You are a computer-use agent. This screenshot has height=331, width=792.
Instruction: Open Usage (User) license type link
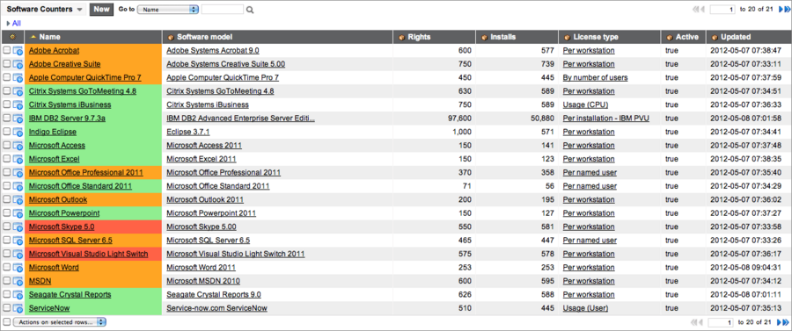[x=586, y=308]
